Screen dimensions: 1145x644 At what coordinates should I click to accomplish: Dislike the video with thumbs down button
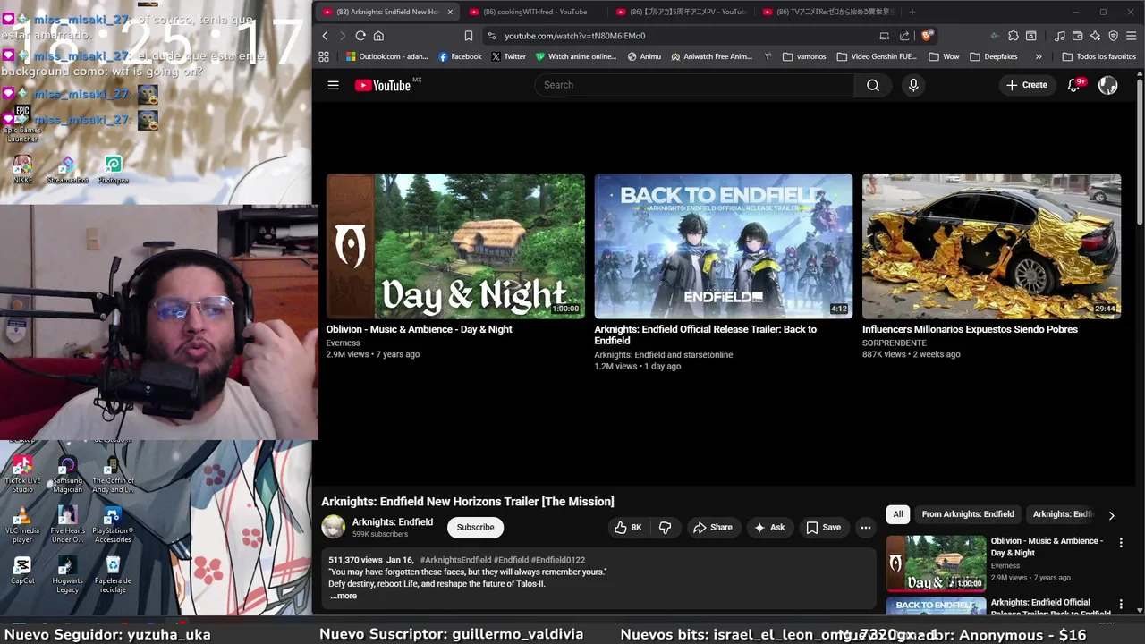coord(665,528)
